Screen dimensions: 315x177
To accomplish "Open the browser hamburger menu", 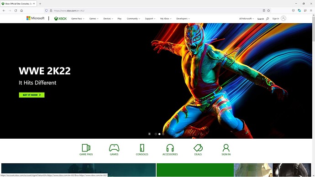I will coord(311,10).
